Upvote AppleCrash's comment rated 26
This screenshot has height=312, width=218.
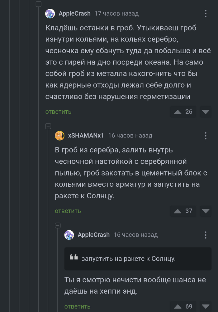pyautogui.click(x=178, y=112)
